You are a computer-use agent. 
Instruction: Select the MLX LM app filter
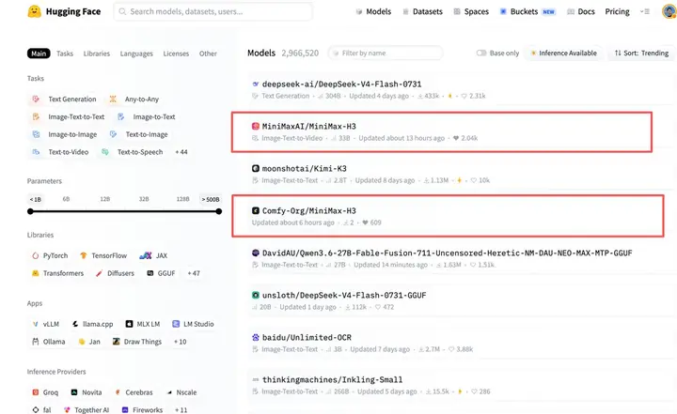[x=143, y=324]
